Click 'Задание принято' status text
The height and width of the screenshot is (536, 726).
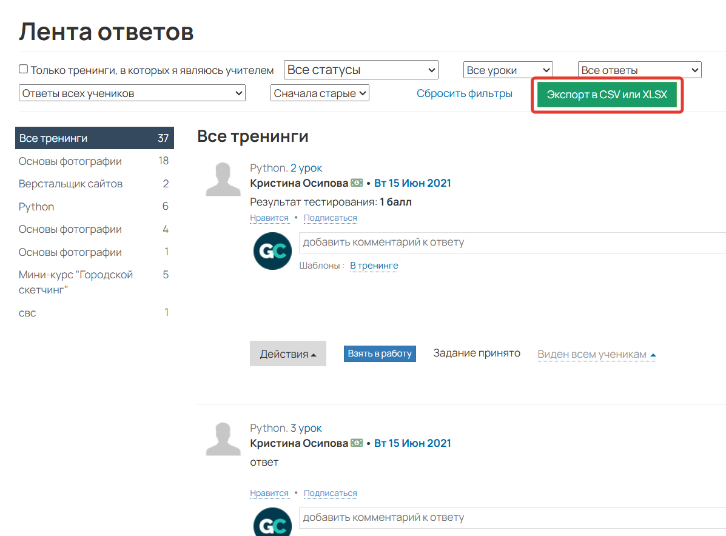pos(477,353)
